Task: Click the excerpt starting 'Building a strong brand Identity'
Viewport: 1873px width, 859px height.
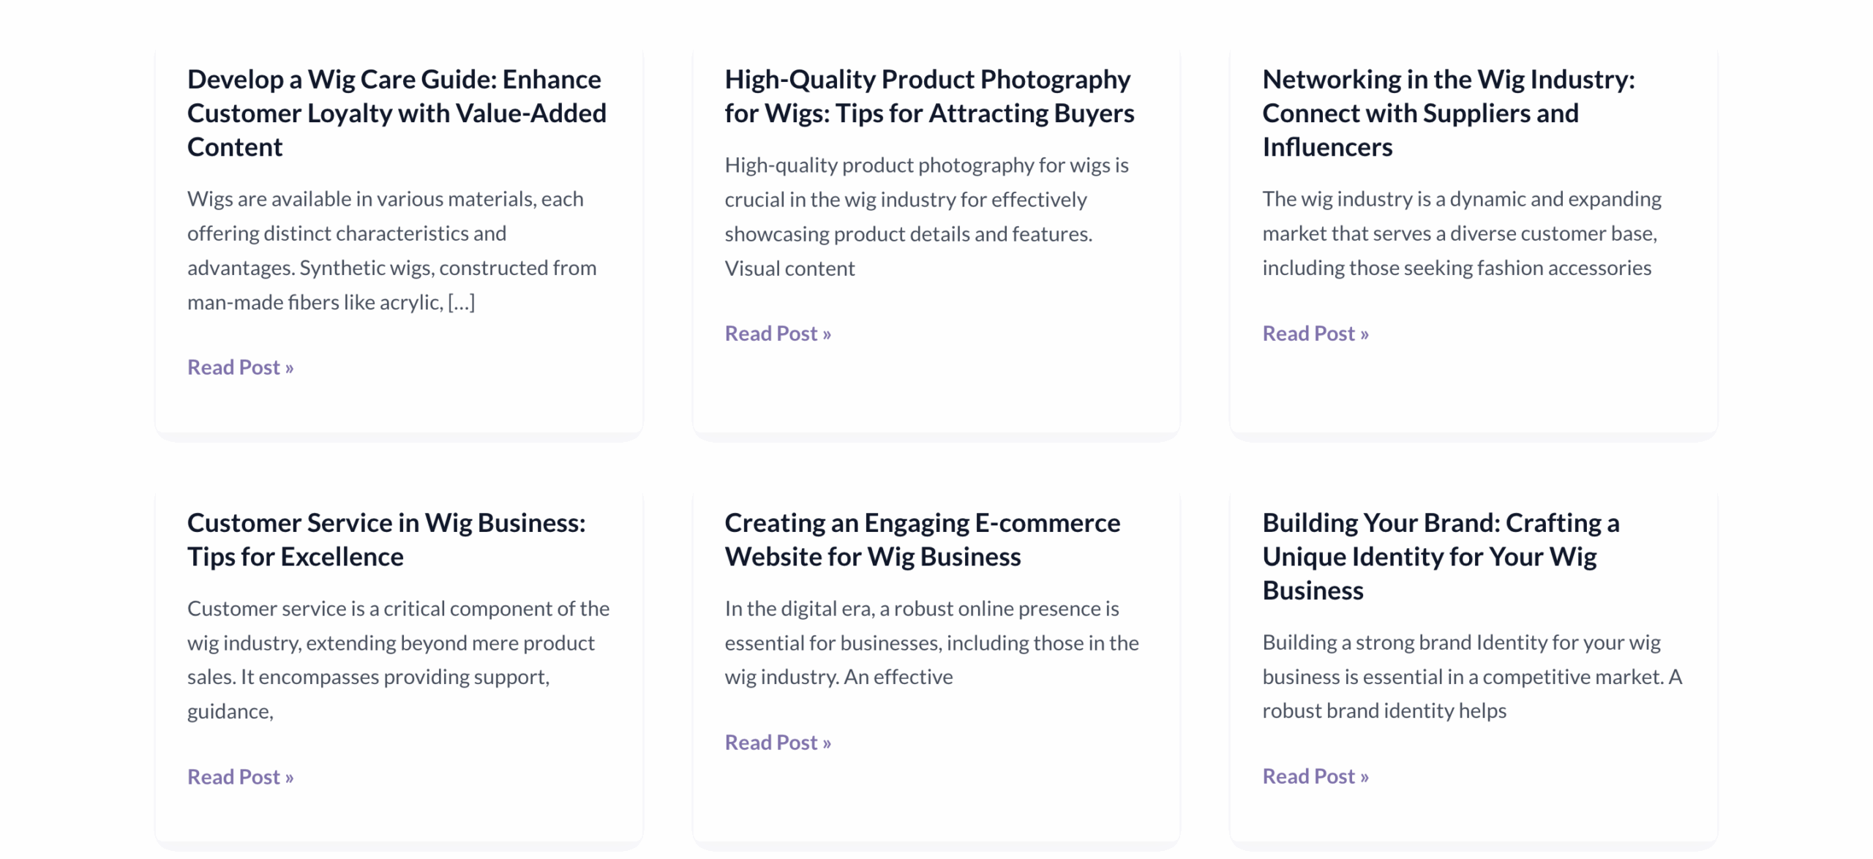Action: [1471, 676]
